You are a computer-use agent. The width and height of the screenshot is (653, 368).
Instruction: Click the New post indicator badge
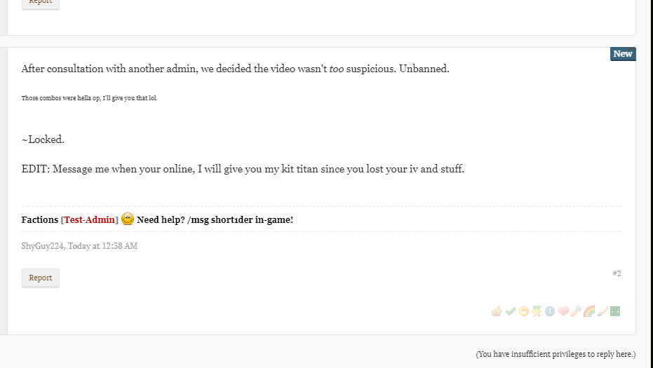click(622, 54)
